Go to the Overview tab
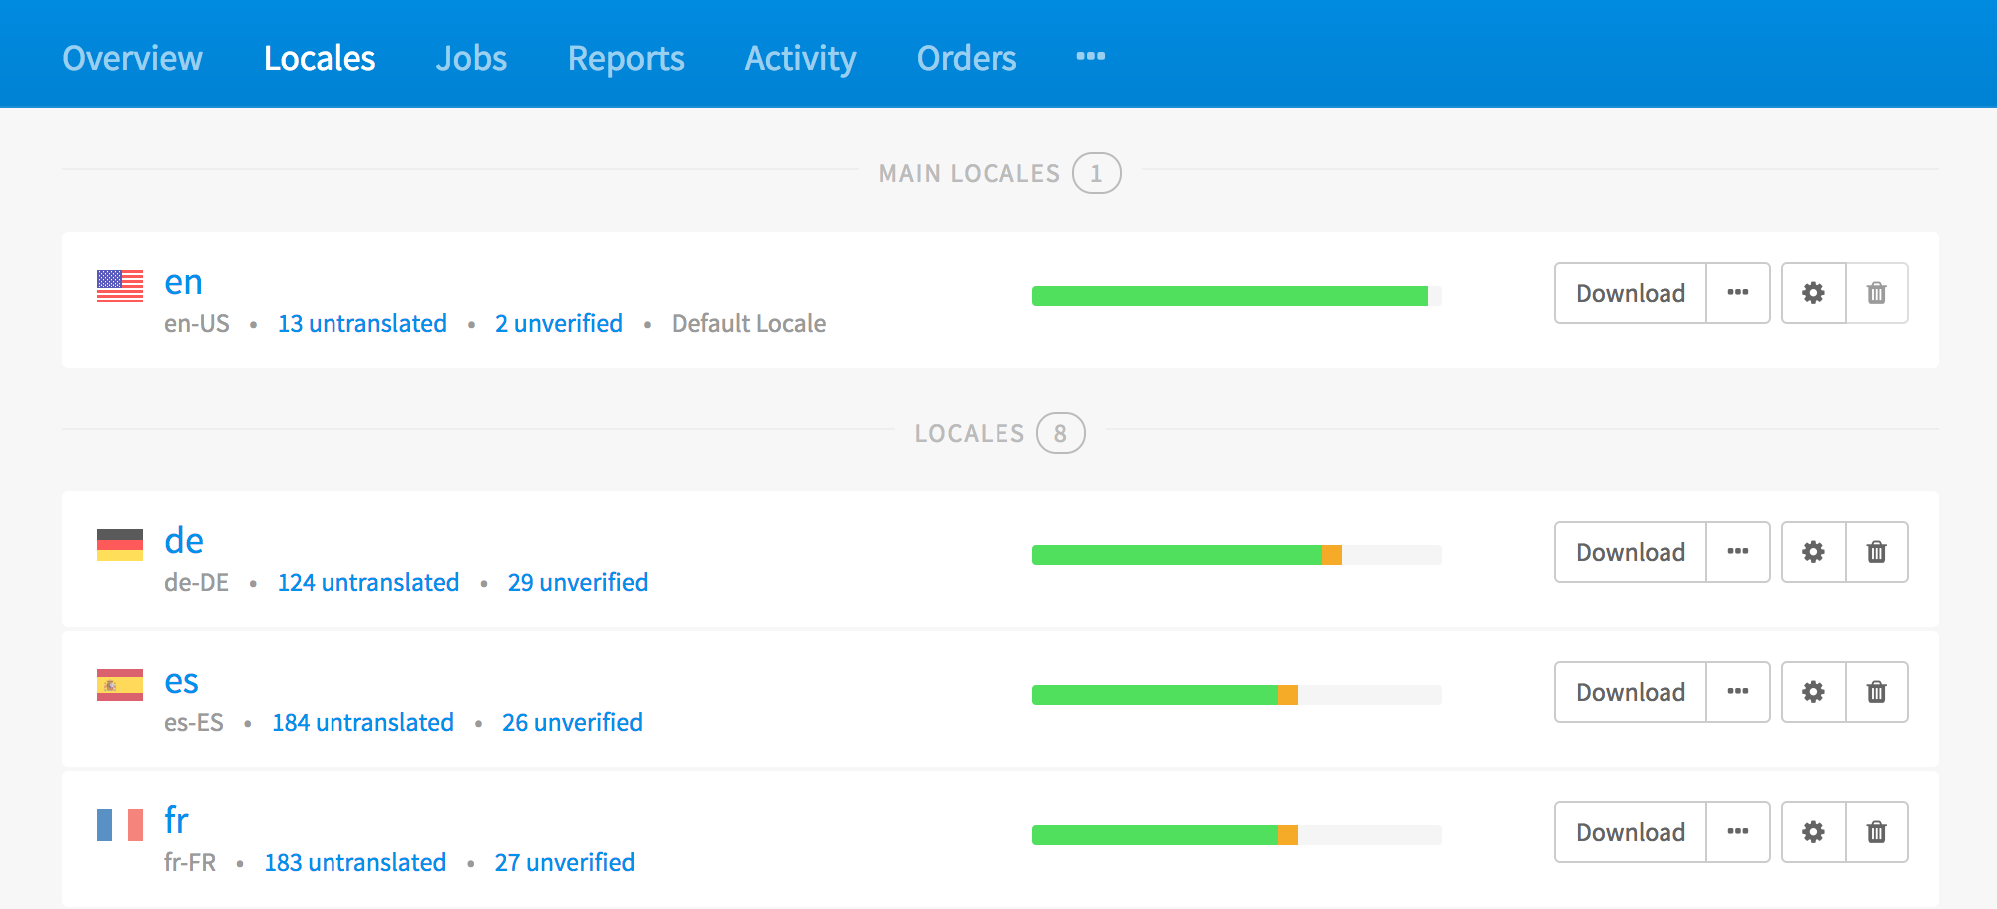Viewport: 1997px width, 909px height. point(132,58)
